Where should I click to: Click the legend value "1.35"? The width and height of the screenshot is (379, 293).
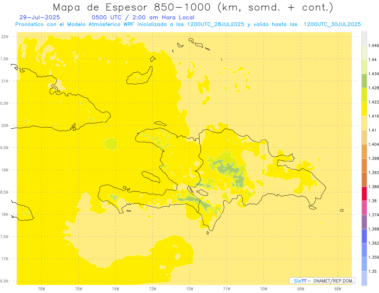(373, 271)
